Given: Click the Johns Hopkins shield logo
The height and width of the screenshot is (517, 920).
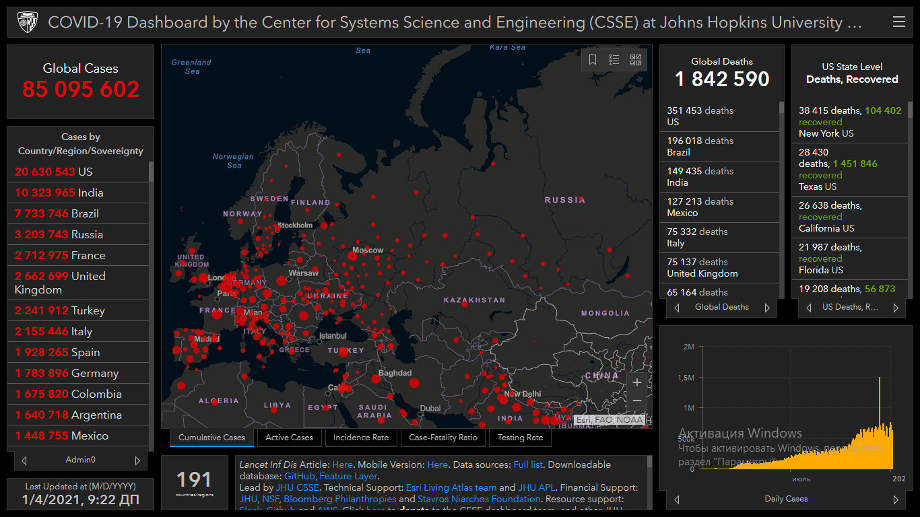Looking at the screenshot, I should (26, 22).
